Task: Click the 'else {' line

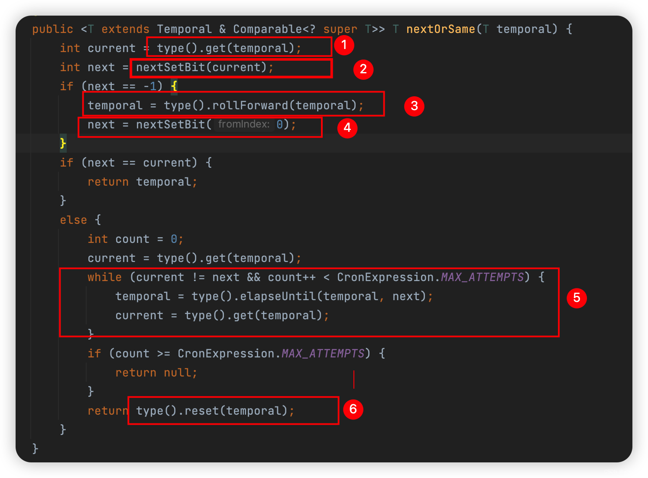Action: (x=81, y=220)
